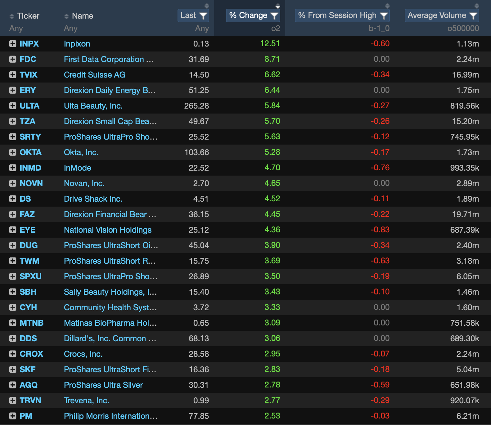Expand the INPX row plus icon

[13, 44]
